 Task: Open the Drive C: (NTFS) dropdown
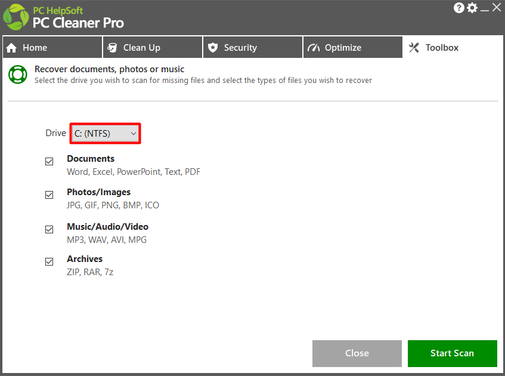click(x=106, y=134)
